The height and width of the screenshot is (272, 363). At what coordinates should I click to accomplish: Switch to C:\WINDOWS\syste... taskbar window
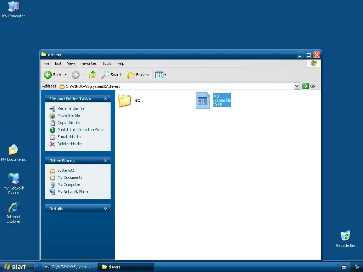[x=70, y=267]
